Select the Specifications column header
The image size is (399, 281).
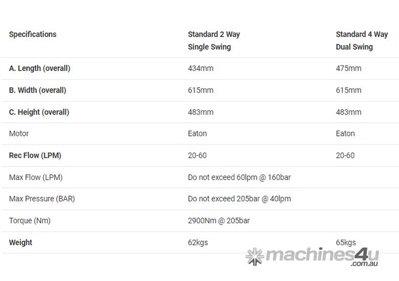click(33, 34)
